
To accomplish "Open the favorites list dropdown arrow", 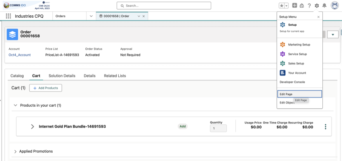I will coord(286,6).
